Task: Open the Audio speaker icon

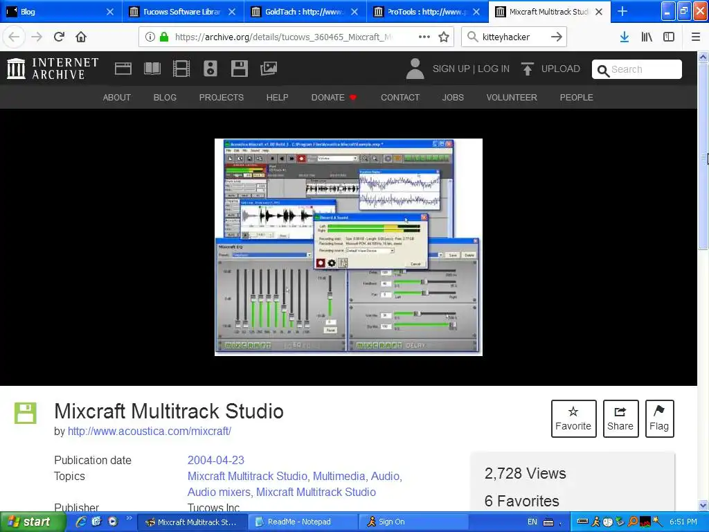Action: click(x=210, y=69)
